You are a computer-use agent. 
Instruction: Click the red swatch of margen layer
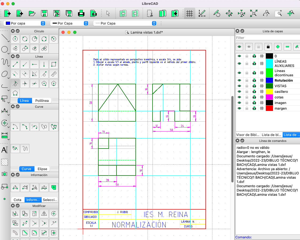tap(269, 108)
